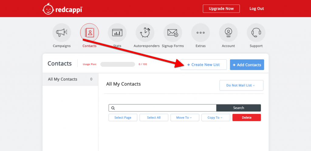
Task: Select the Contacts address book icon
Action: tap(90, 33)
